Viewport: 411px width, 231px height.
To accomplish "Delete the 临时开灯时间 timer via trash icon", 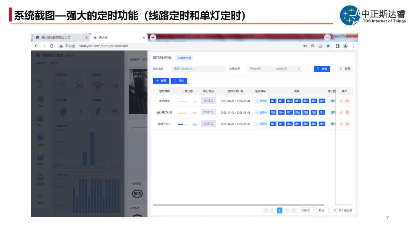I will point(347,113).
